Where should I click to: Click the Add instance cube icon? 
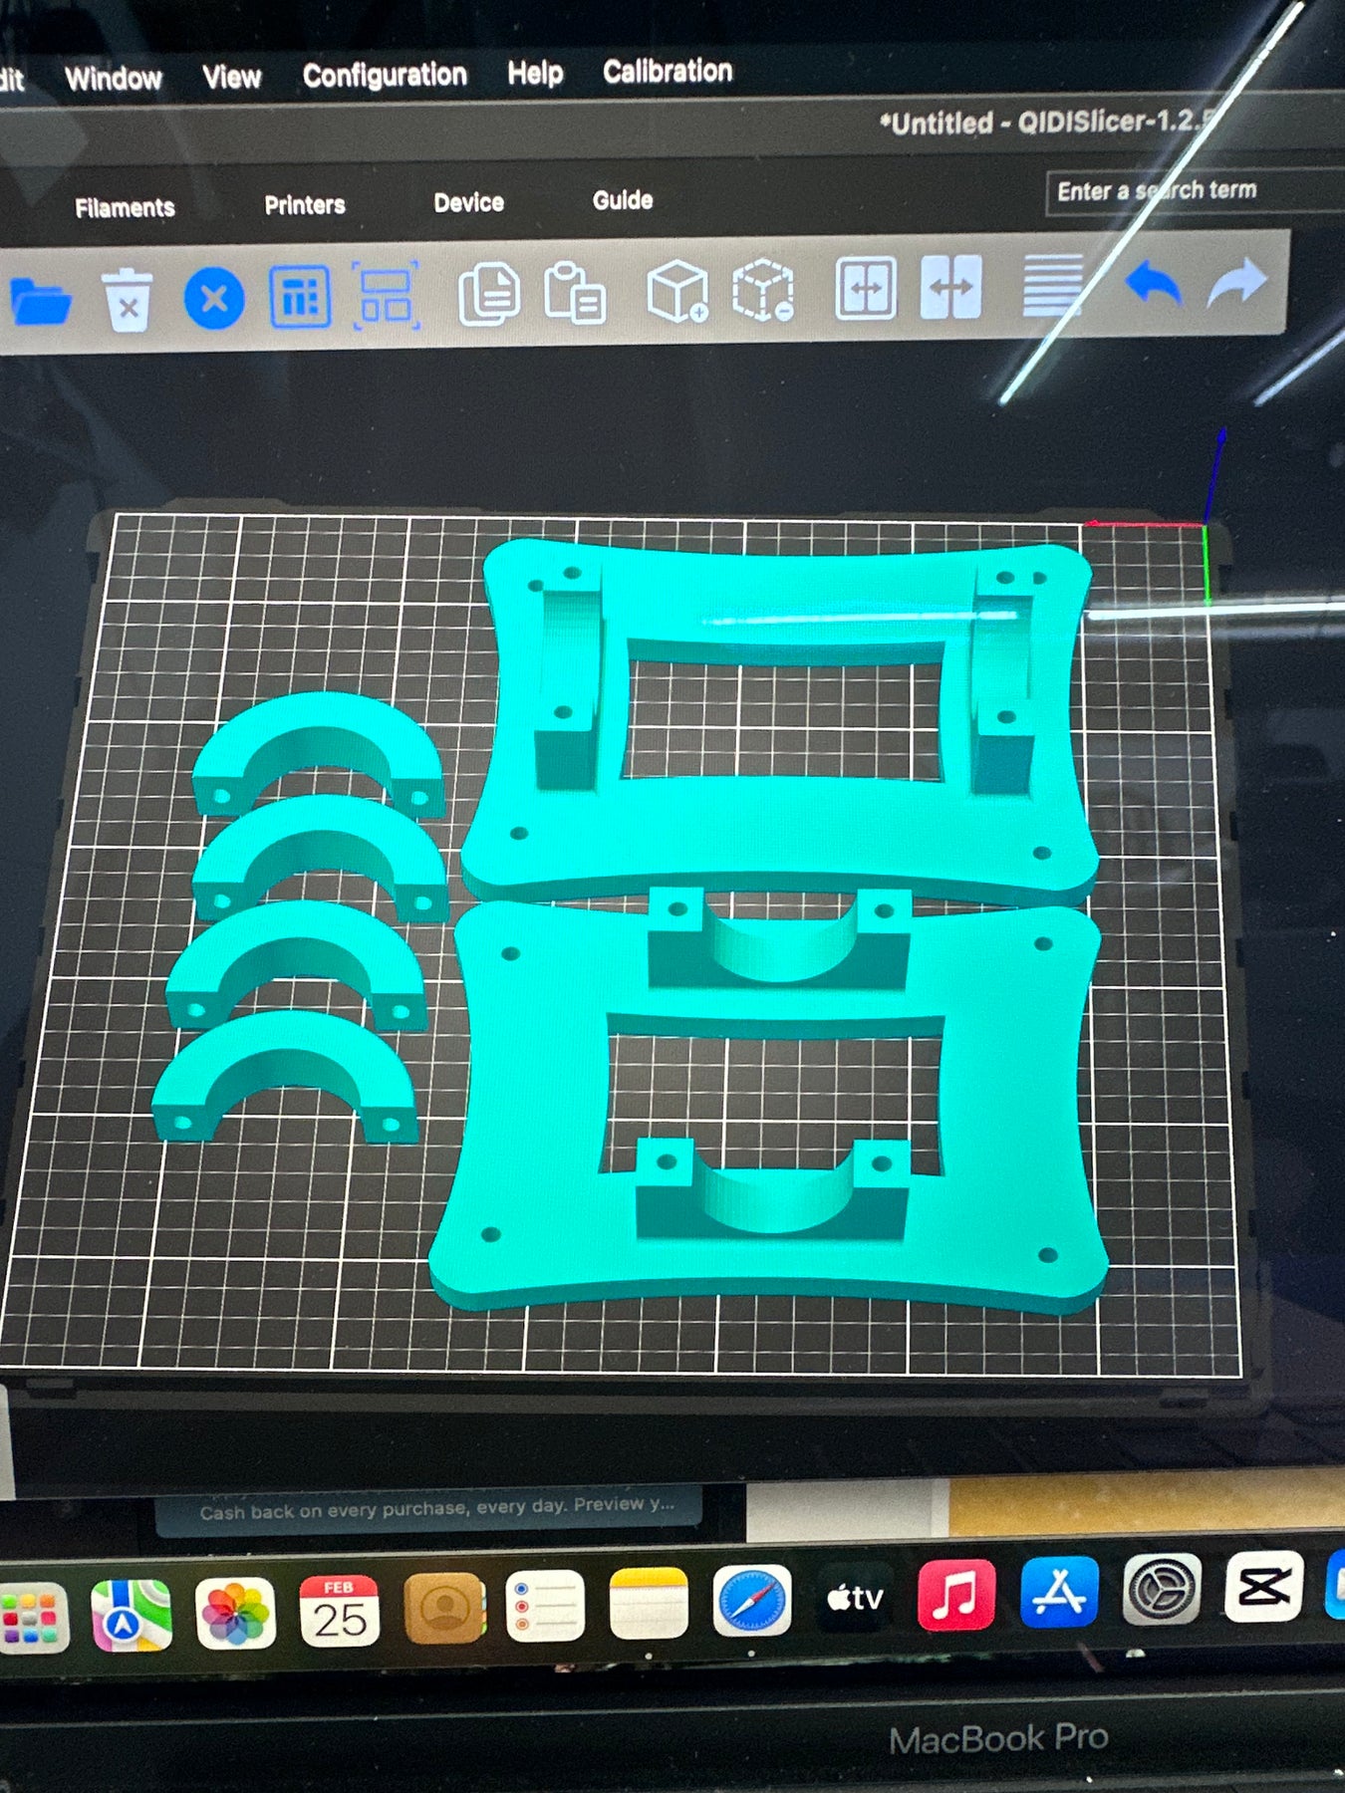tap(677, 291)
